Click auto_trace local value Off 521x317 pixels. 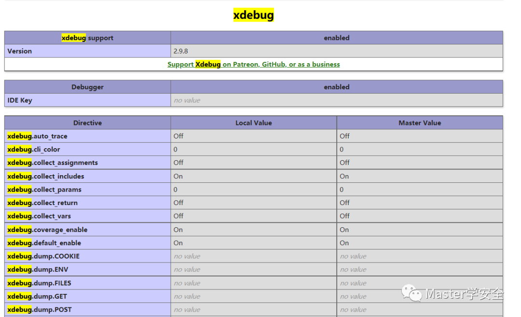tap(178, 136)
